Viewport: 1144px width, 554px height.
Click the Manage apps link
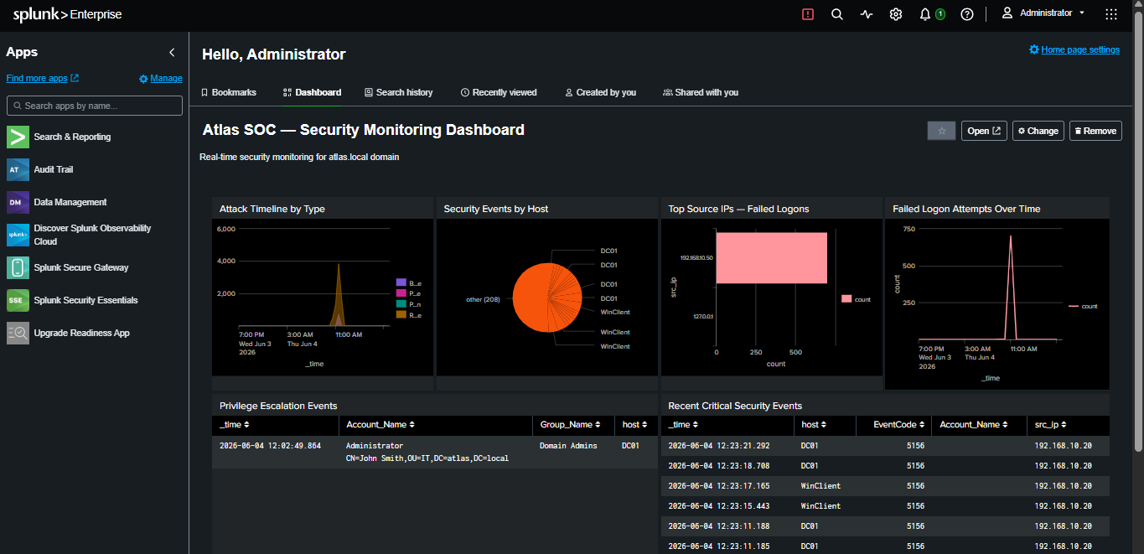161,78
